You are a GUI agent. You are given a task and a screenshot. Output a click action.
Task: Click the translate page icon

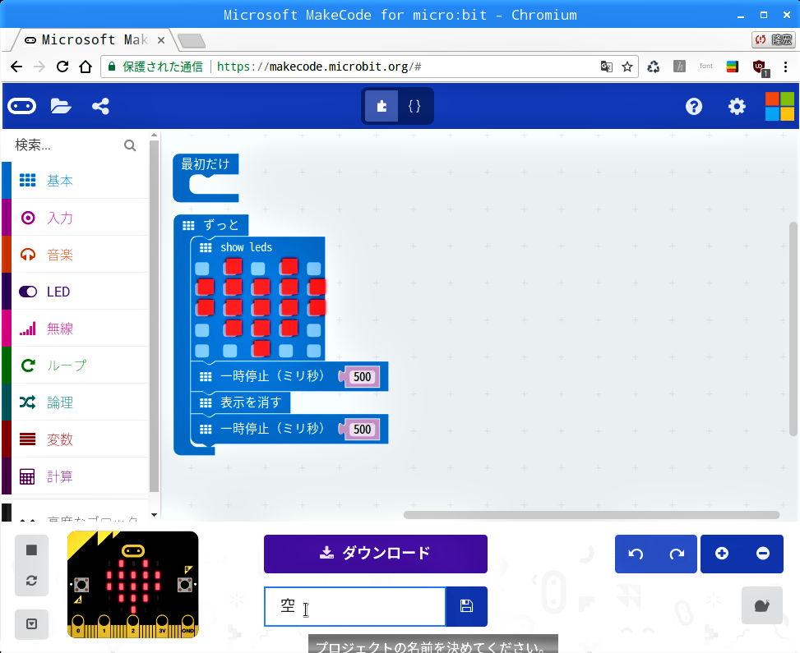(606, 67)
